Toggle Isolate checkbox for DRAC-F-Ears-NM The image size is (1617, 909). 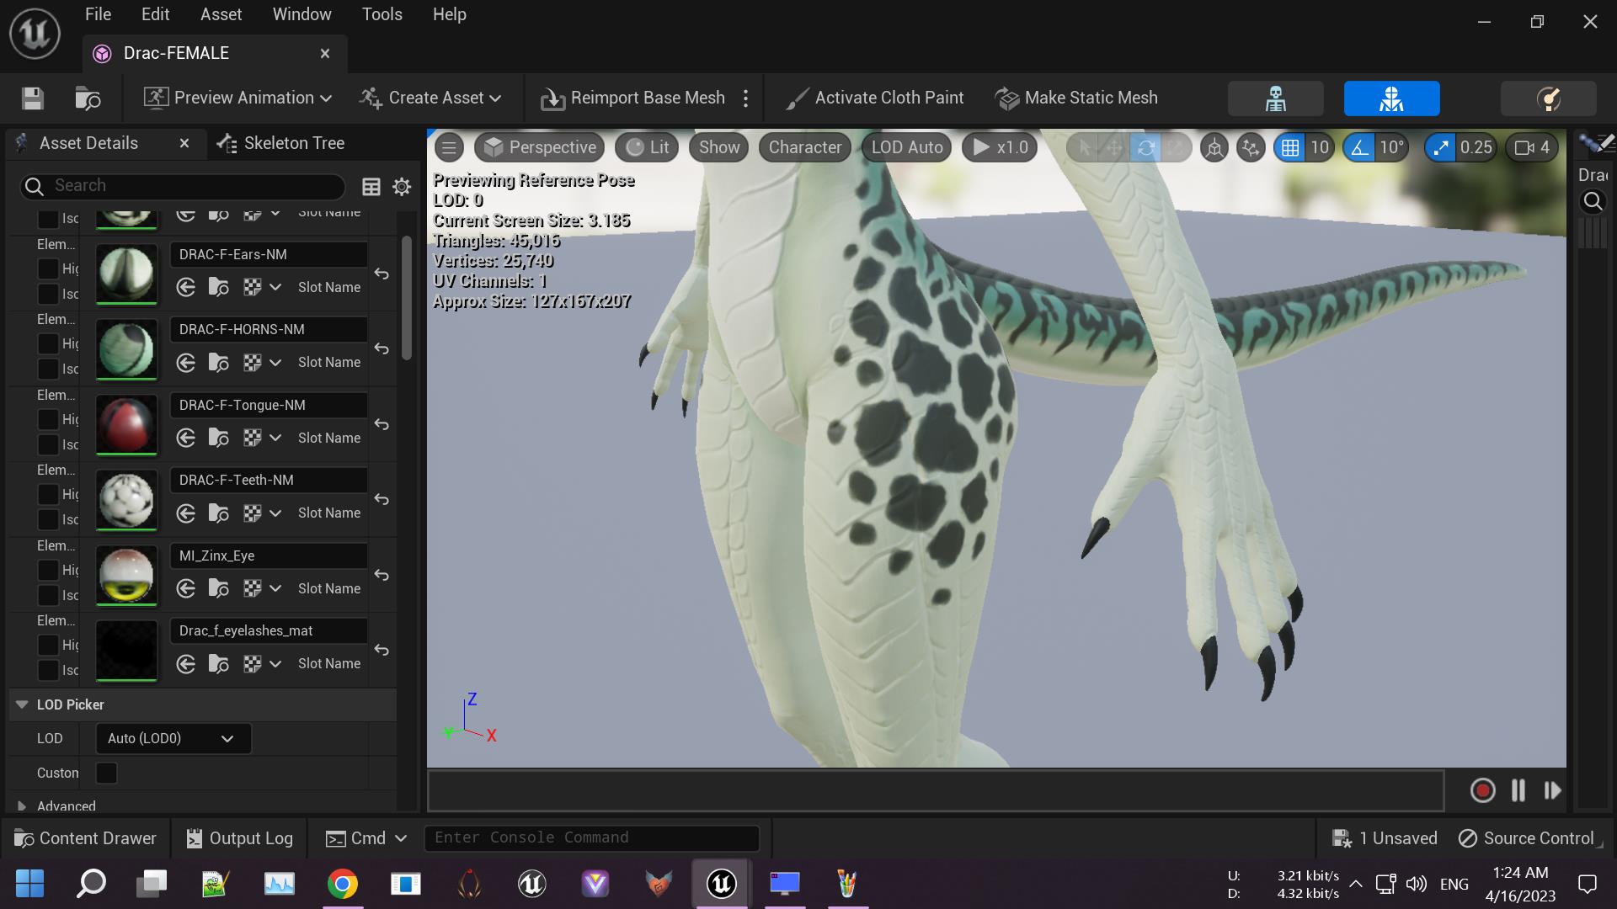[48, 294]
